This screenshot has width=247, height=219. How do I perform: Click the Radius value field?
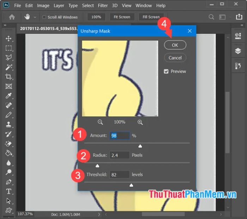[120, 155]
